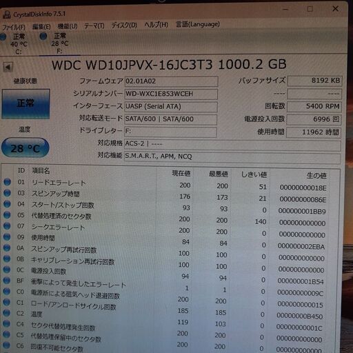Open the 言語(Language) menu
This screenshot has height=353, width=353.
pyautogui.click(x=198, y=24)
